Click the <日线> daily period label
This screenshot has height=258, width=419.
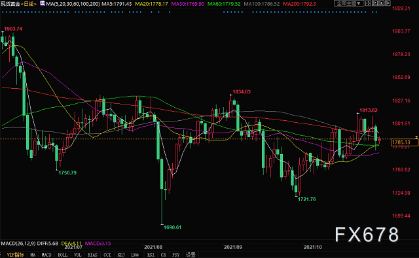pos(29,4)
